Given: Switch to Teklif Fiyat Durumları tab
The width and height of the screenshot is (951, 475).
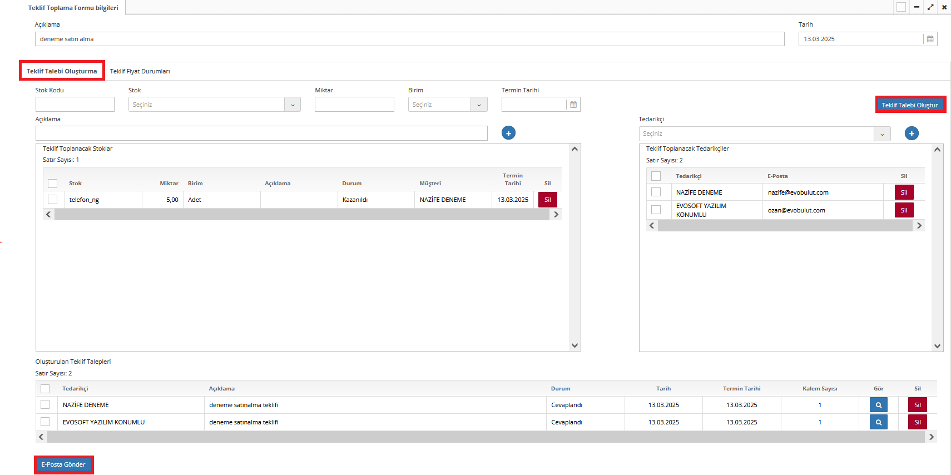Looking at the screenshot, I should pos(140,71).
